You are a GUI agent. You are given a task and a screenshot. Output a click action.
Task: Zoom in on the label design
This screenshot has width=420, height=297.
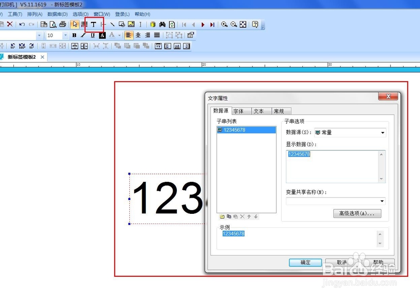pos(224,24)
